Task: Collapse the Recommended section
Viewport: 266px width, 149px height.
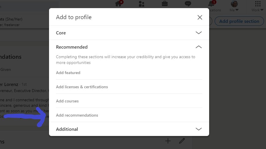Action: [129, 47]
